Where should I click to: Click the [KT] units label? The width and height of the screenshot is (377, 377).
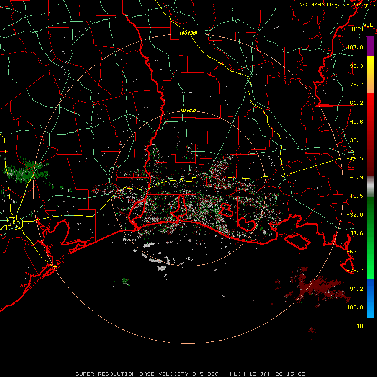coord(358,29)
